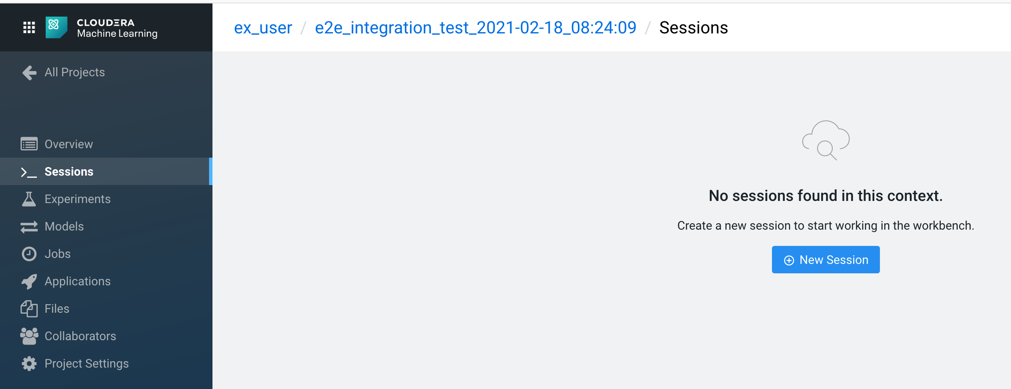The width and height of the screenshot is (1011, 389).
Task: Click the plus icon inside New Session
Action: pos(788,260)
